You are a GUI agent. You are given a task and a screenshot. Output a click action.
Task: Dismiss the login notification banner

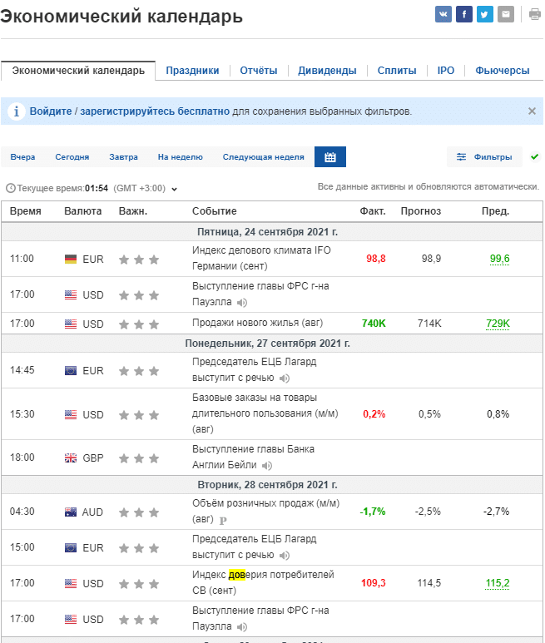point(532,111)
